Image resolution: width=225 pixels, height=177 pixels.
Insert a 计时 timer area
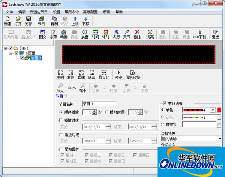pyautogui.click(x=106, y=34)
